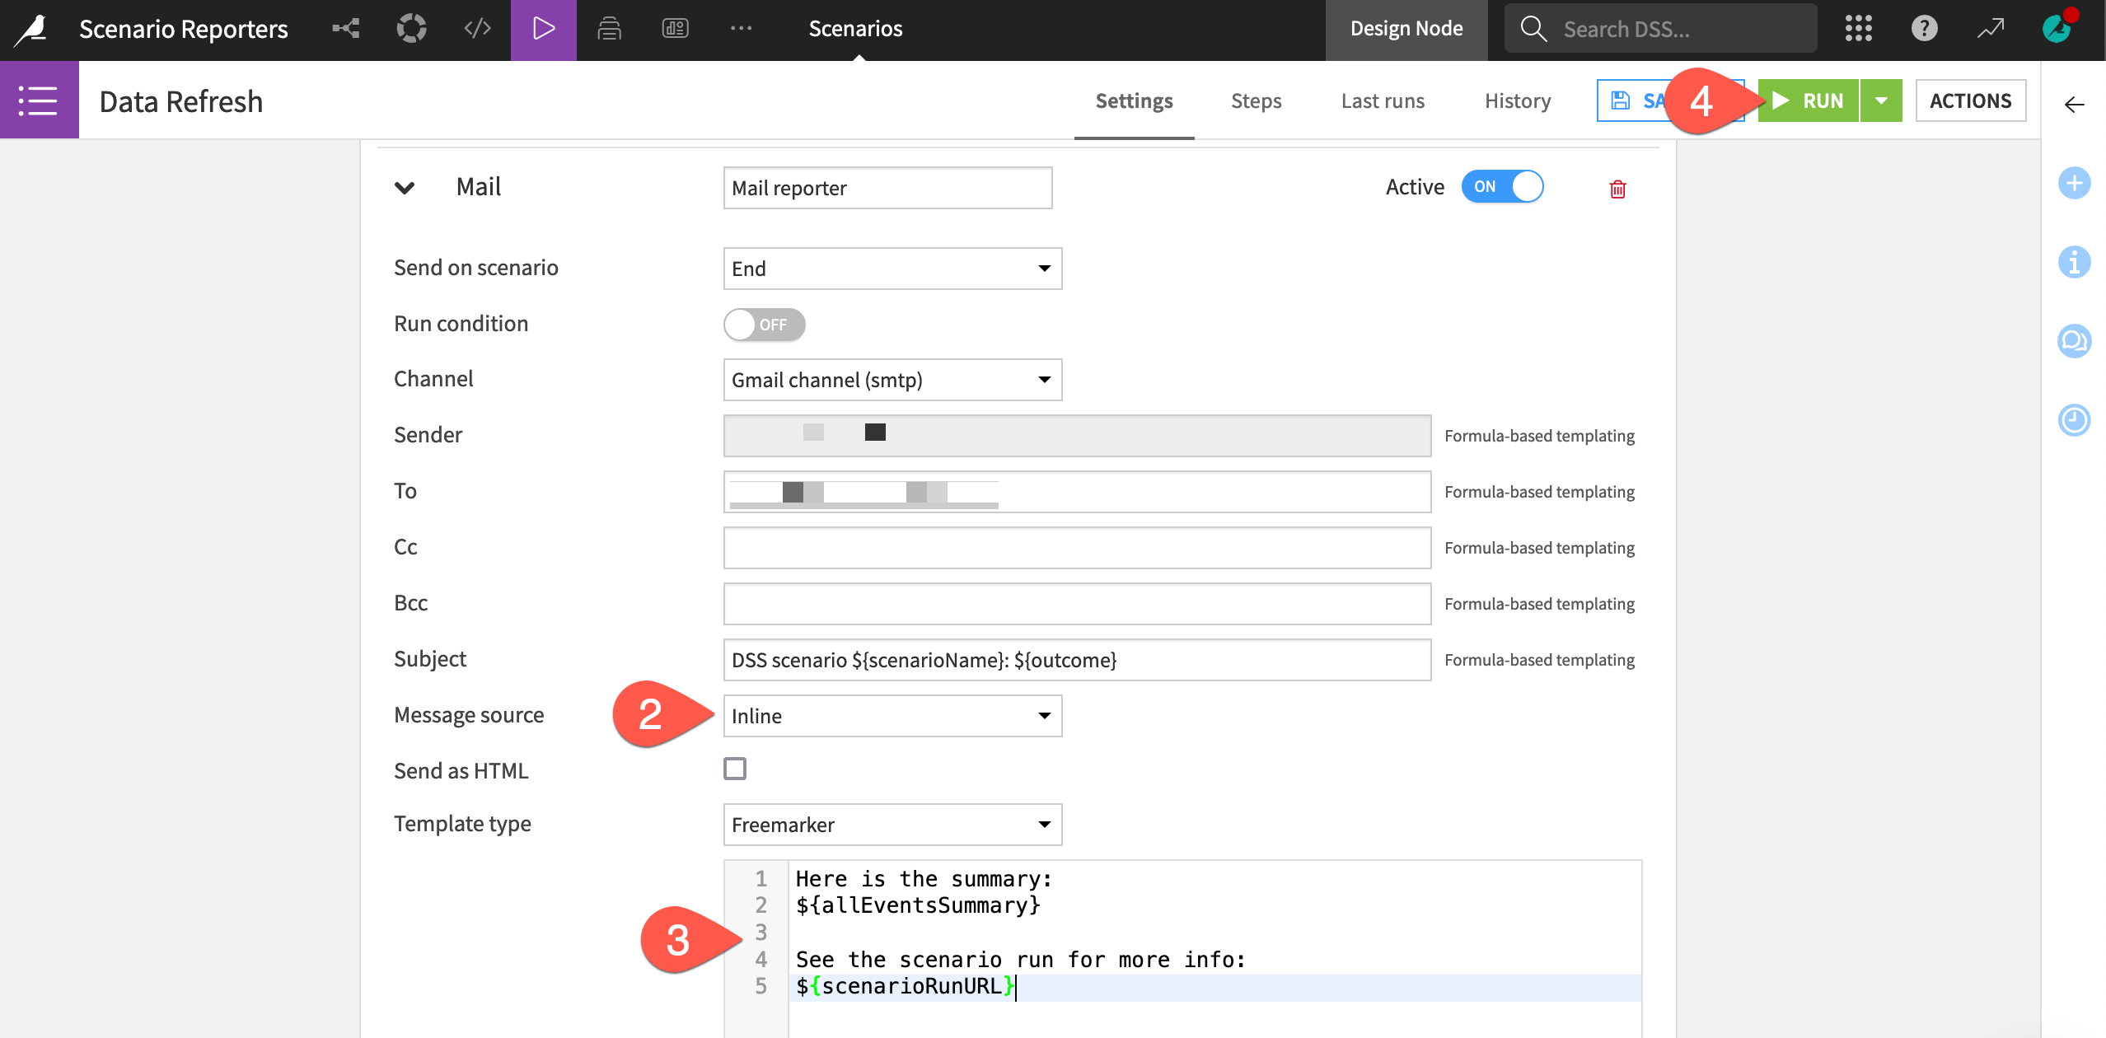
Task: Open DSS help via the question mark icon
Action: pos(1925,28)
